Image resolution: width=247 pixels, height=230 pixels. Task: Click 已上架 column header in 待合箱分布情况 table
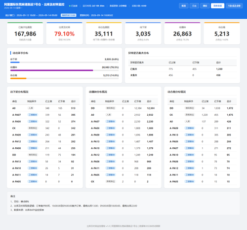pos(205,101)
